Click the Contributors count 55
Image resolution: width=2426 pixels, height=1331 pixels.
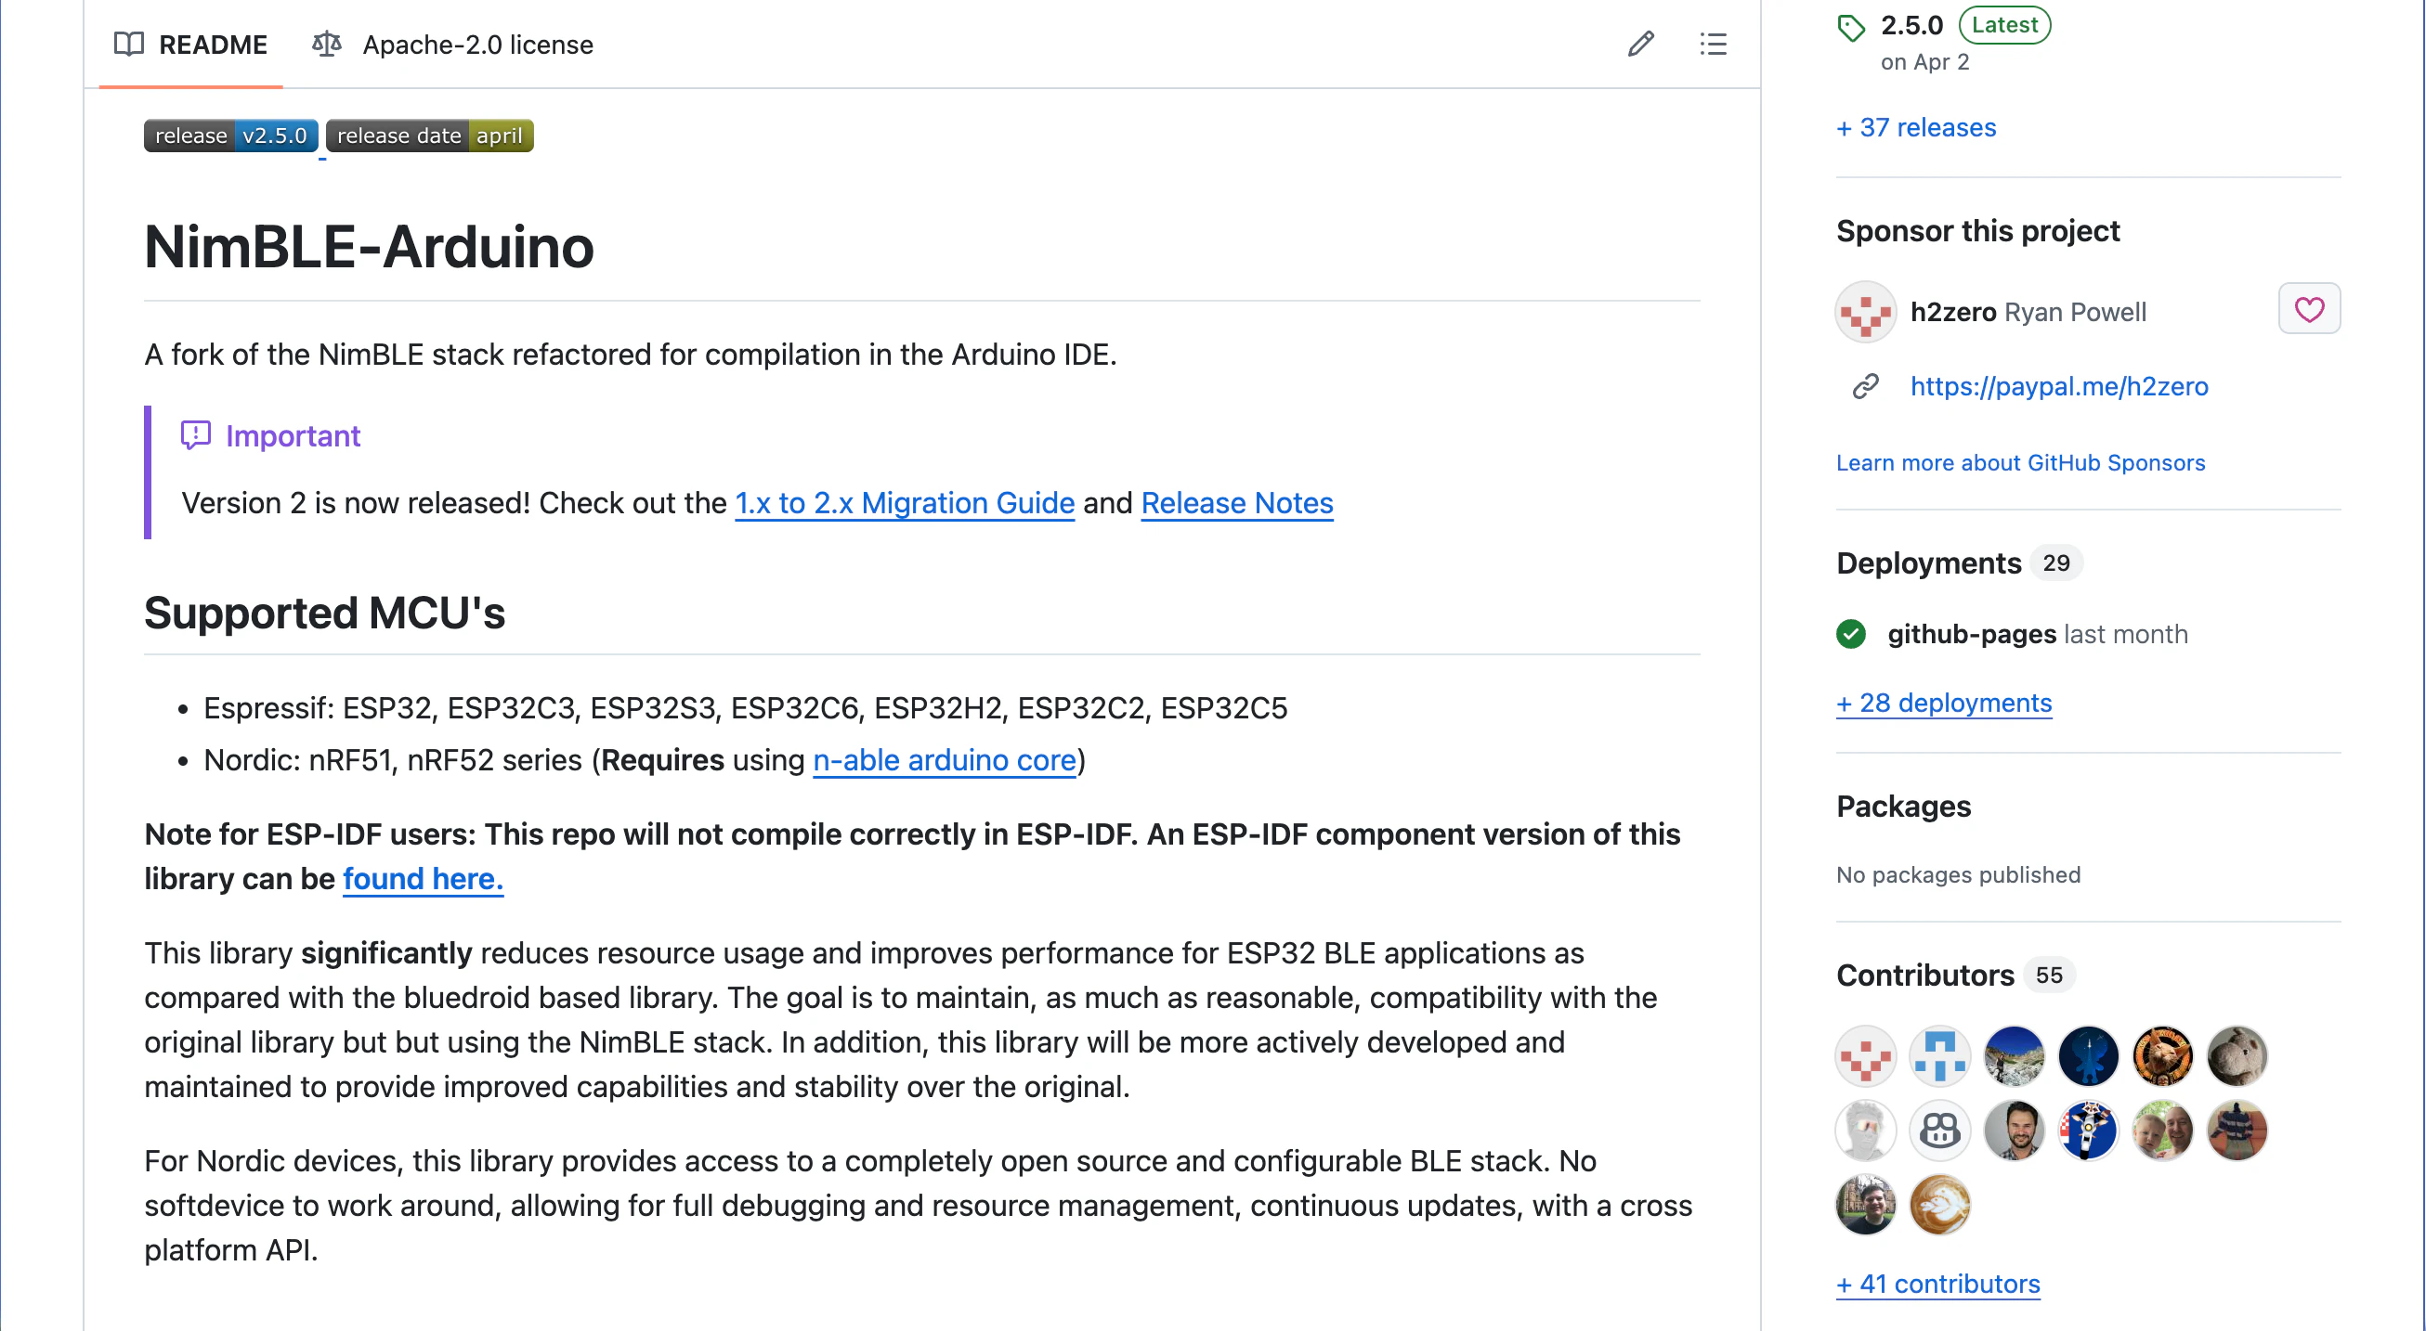click(x=2049, y=976)
